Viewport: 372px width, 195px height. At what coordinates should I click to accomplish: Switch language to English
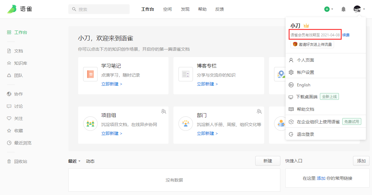303,85
